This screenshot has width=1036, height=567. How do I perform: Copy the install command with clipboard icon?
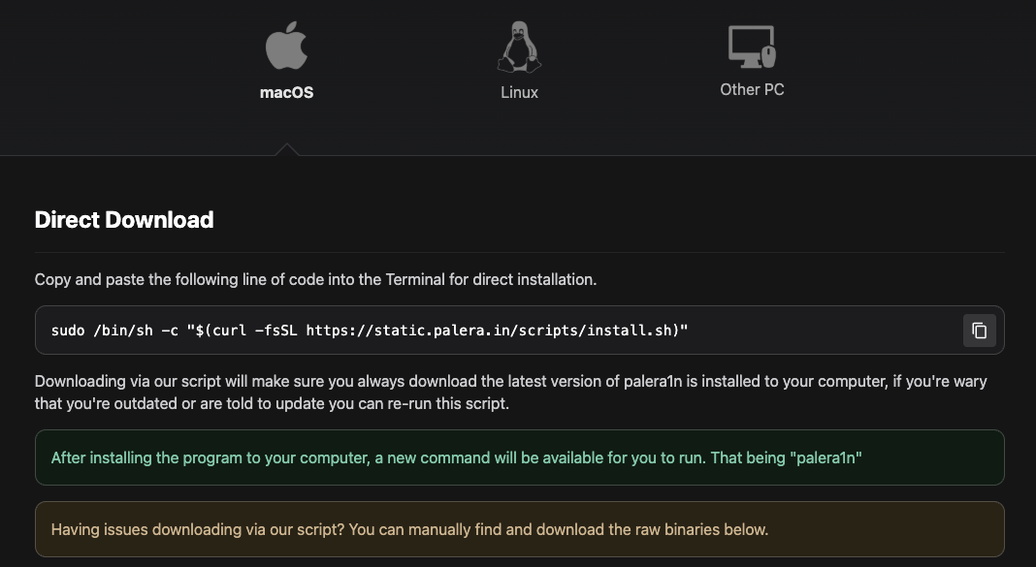(x=979, y=331)
